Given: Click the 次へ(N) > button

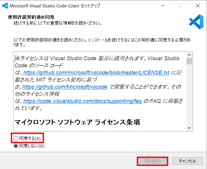Looking at the screenshot, I should (152, 161).
